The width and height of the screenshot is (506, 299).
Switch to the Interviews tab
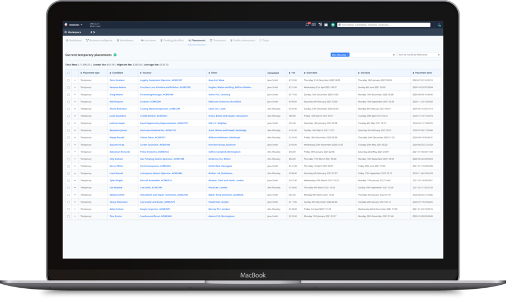pyautogui.click(x=148, y=40)
